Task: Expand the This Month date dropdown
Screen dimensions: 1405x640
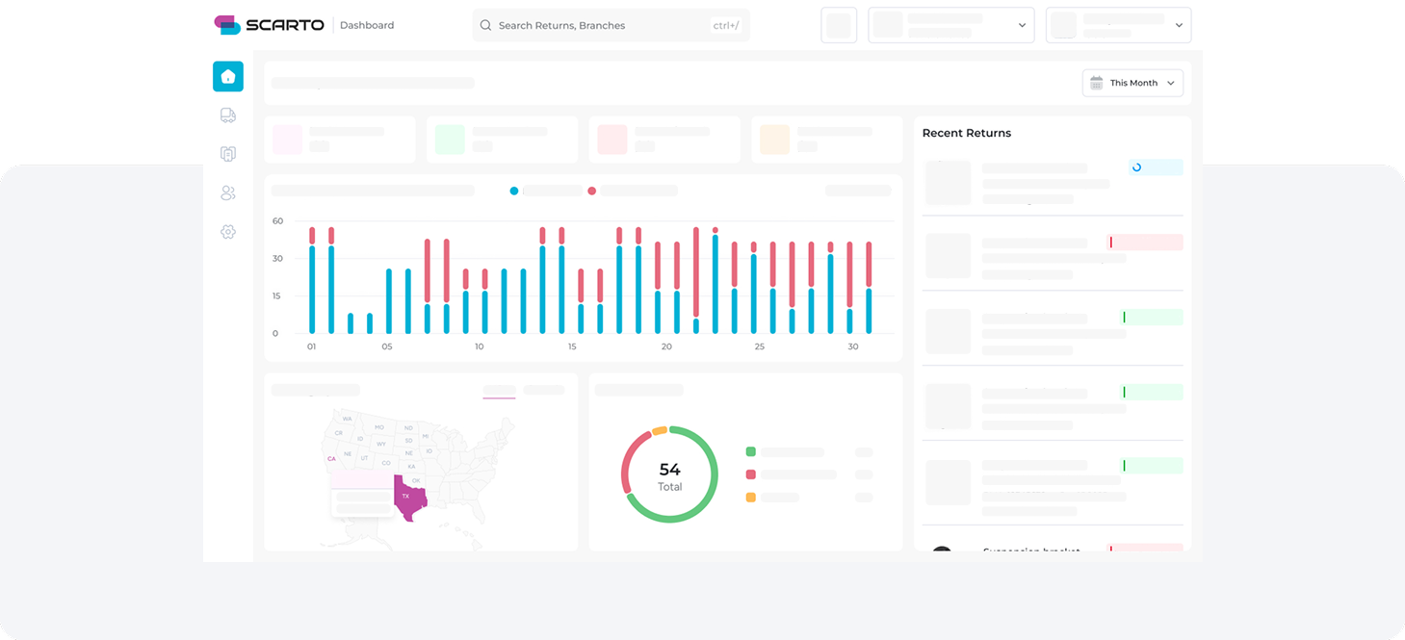Action: click(x=1133, y=84)
